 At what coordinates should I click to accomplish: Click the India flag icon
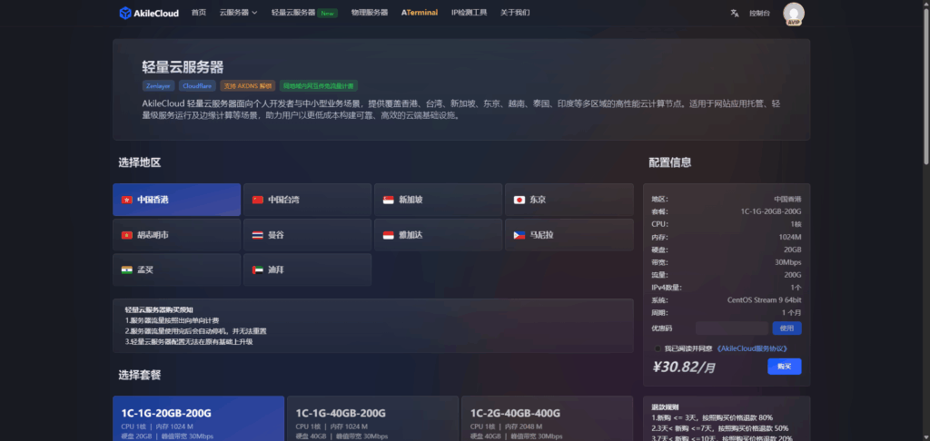pyautogui.click(x=126, y=269)
